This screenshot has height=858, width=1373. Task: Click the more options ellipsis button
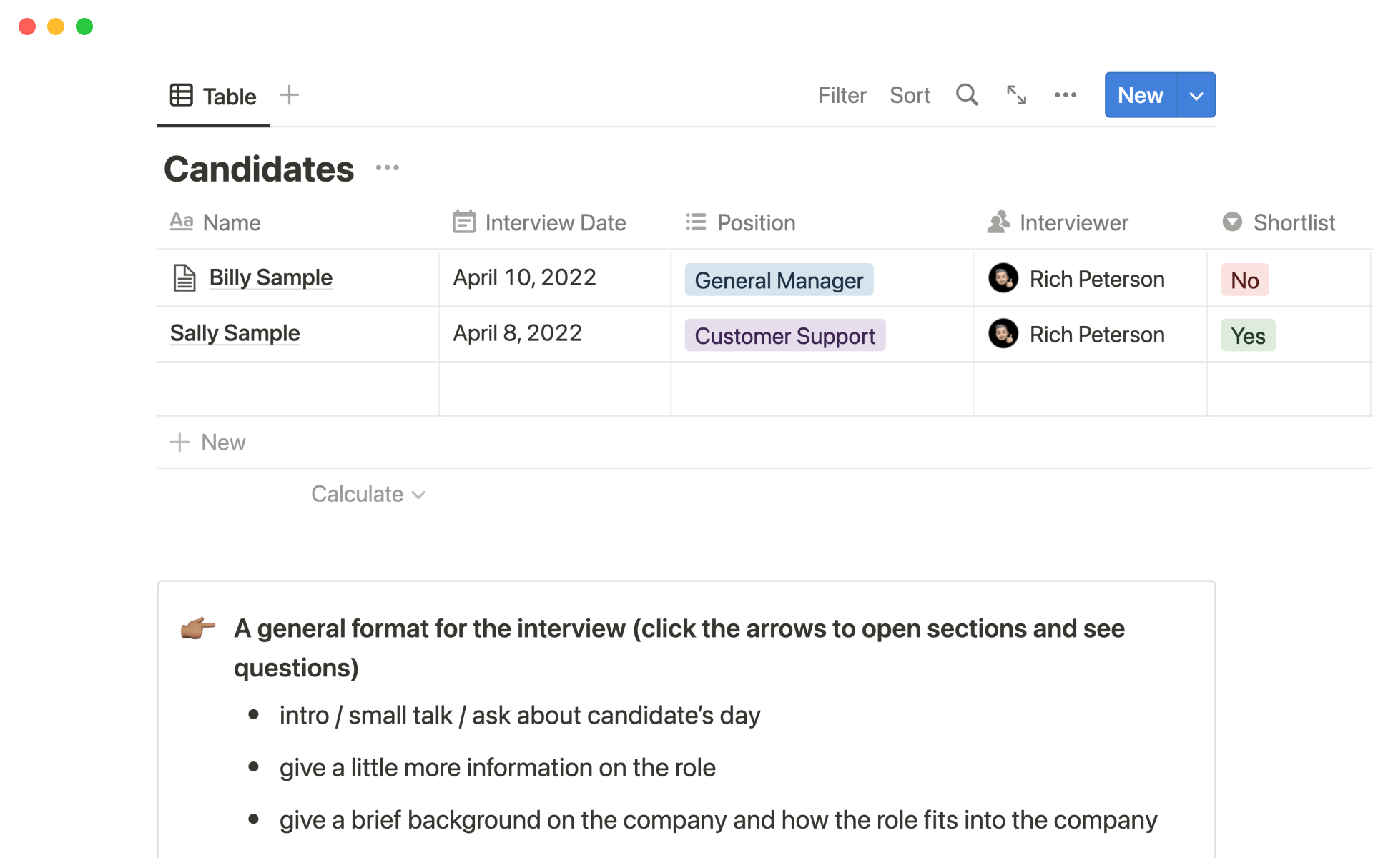coord(1066,95)
